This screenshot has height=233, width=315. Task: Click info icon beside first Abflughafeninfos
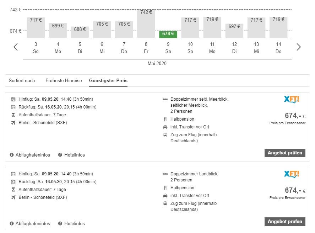pyautogui.click(x=12, y=155)
